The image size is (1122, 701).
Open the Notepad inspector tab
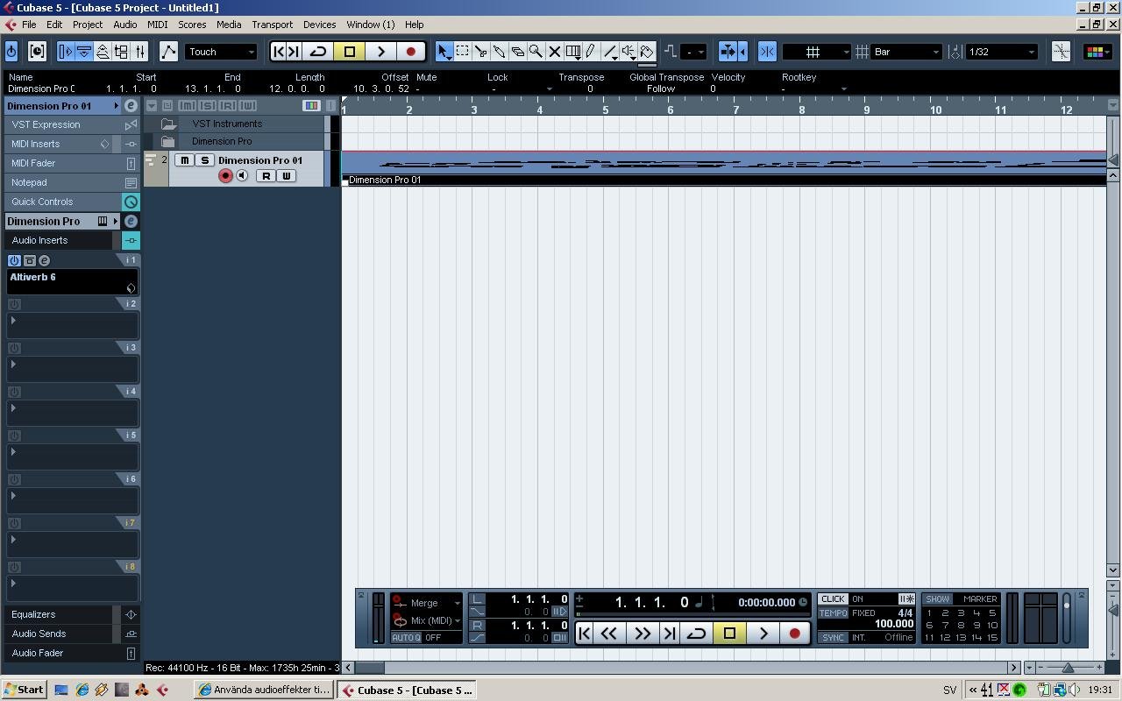(72, 182)
